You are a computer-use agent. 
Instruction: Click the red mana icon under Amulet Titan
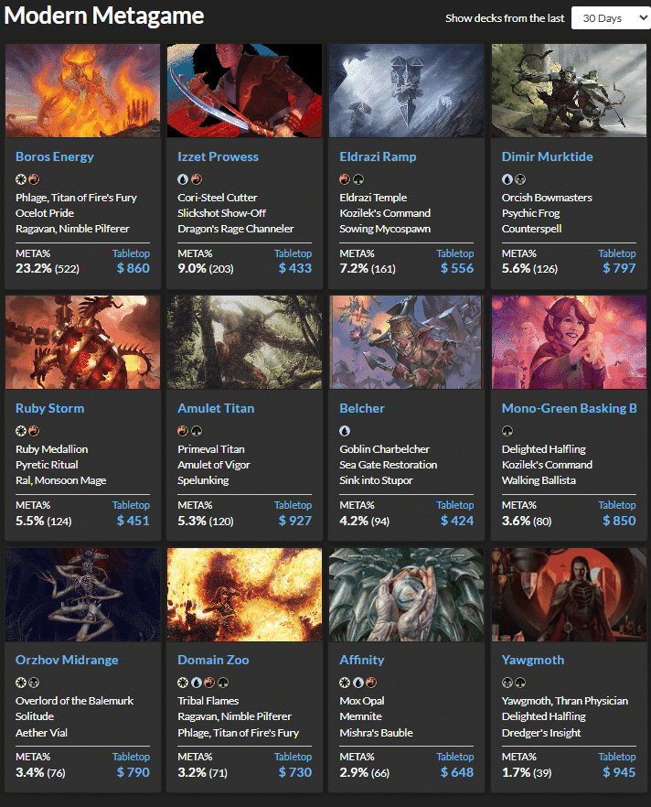(x=183, y=431)
